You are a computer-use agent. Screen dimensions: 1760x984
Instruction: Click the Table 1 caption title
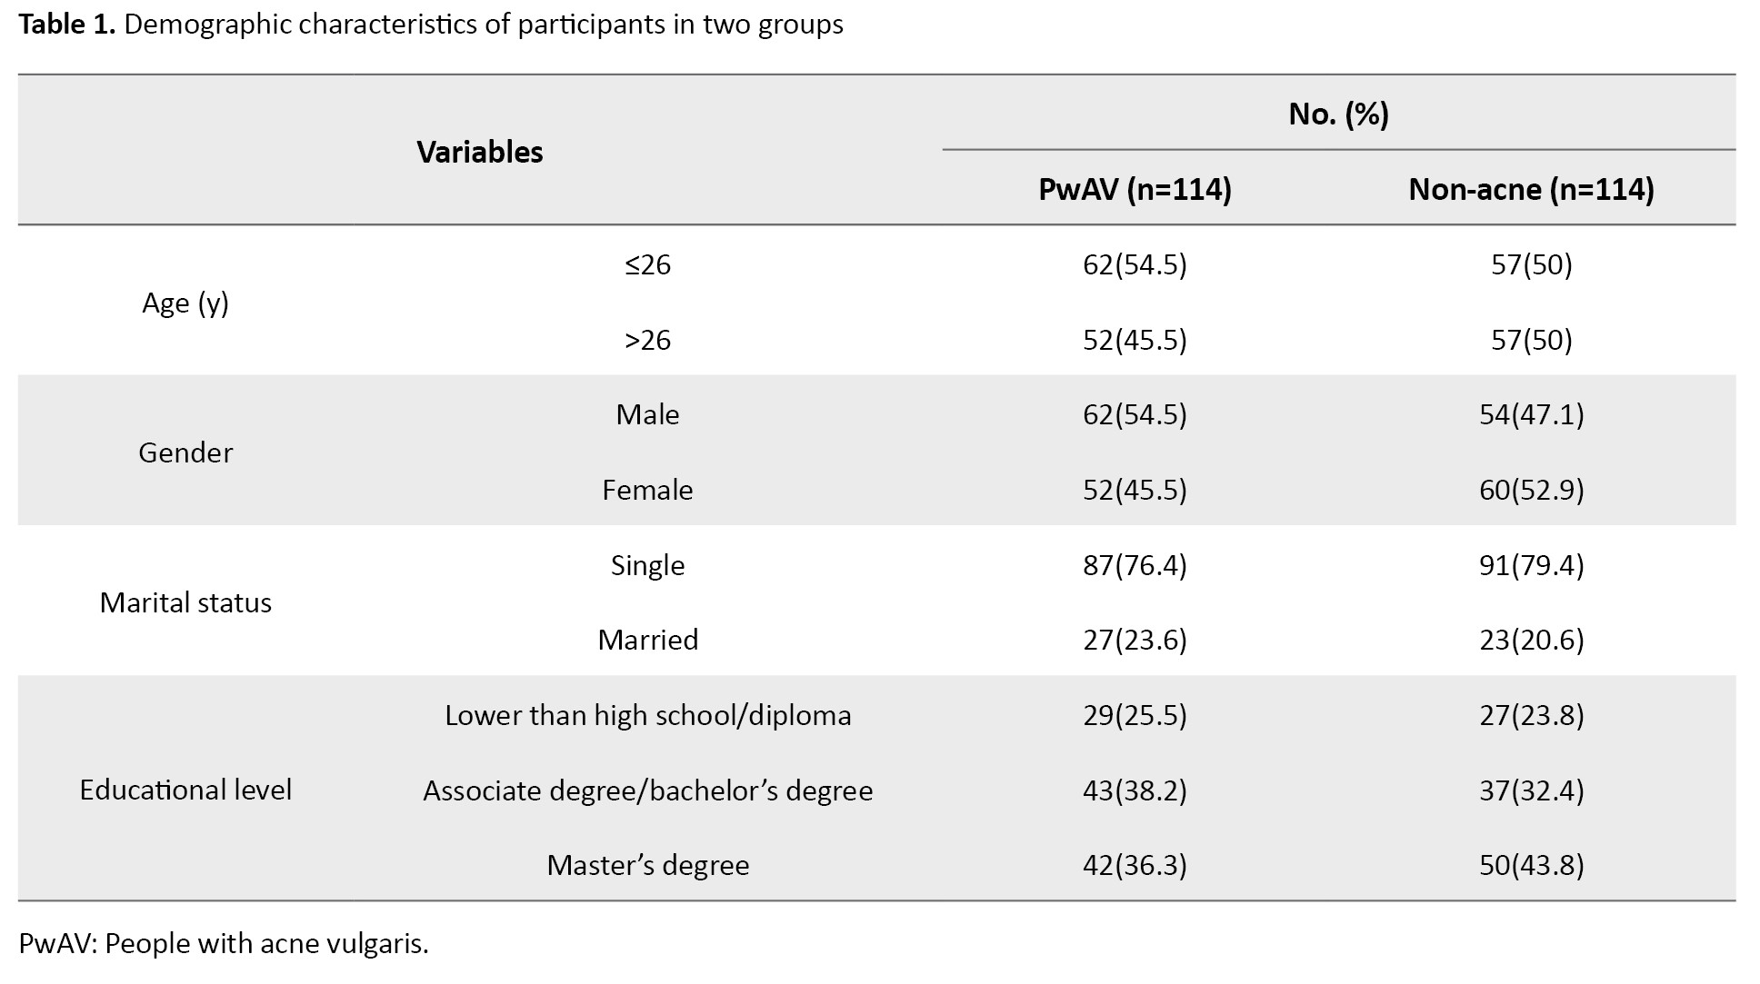tap(430, 25)
